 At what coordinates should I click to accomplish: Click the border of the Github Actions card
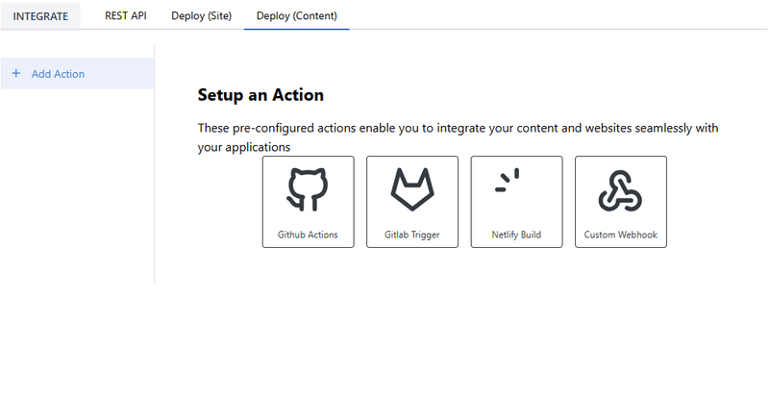[262, 202]
